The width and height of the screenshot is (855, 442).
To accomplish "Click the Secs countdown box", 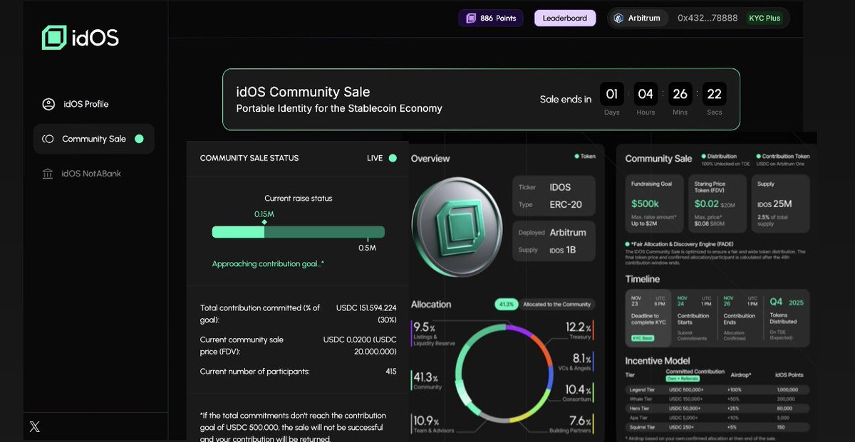I will coord(715,94).
